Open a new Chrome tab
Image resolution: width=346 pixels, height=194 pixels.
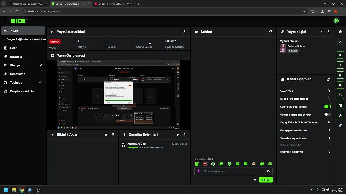point(138,4)
